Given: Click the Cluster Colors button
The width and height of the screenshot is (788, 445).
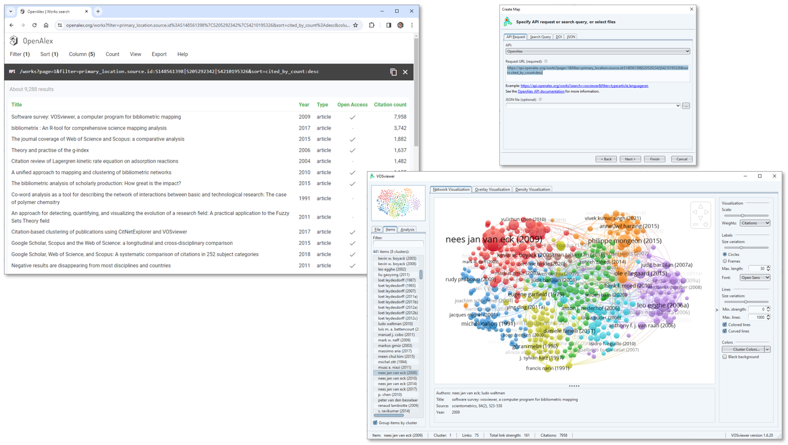Looking at the screenshot, I should [744, 349].
